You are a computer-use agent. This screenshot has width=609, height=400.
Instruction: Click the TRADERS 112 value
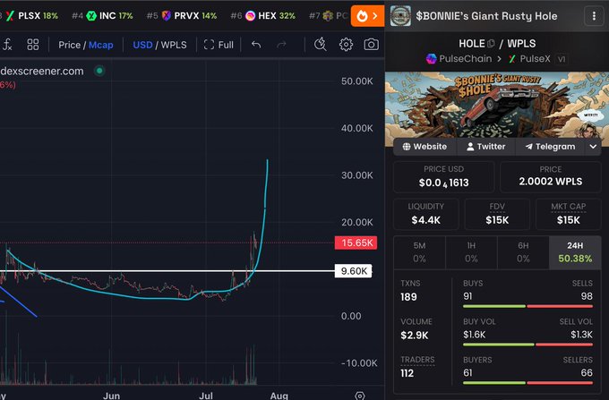click(407, 373)
